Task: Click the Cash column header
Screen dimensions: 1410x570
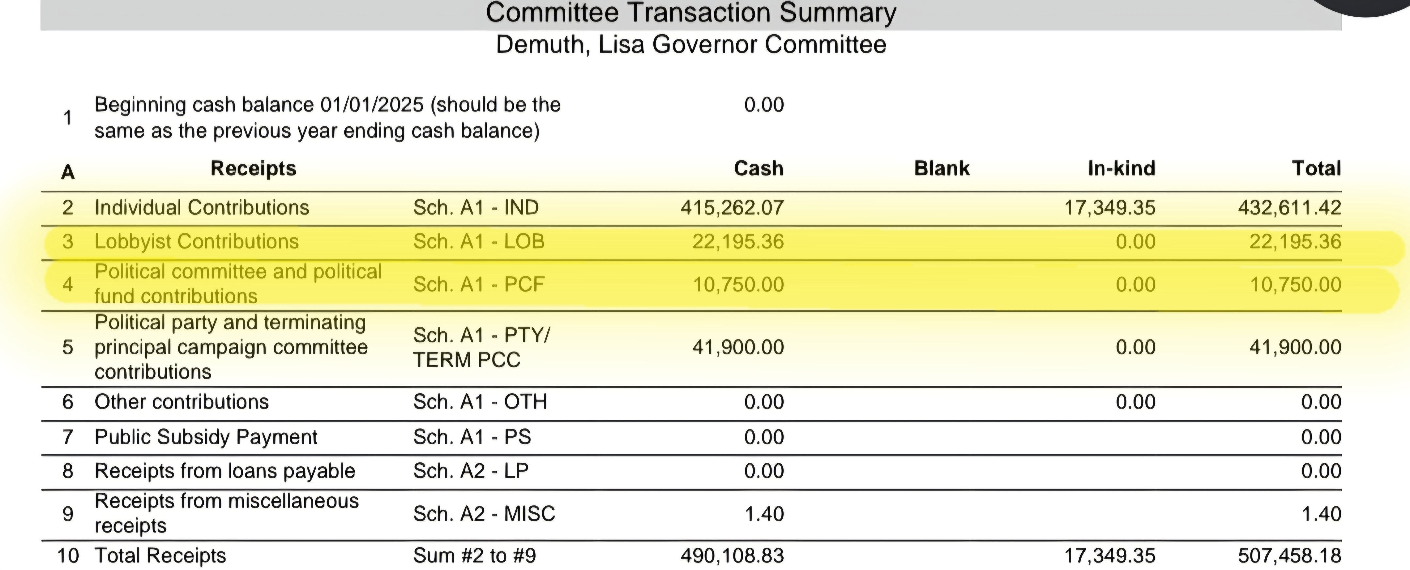Action: click(758, 169)
